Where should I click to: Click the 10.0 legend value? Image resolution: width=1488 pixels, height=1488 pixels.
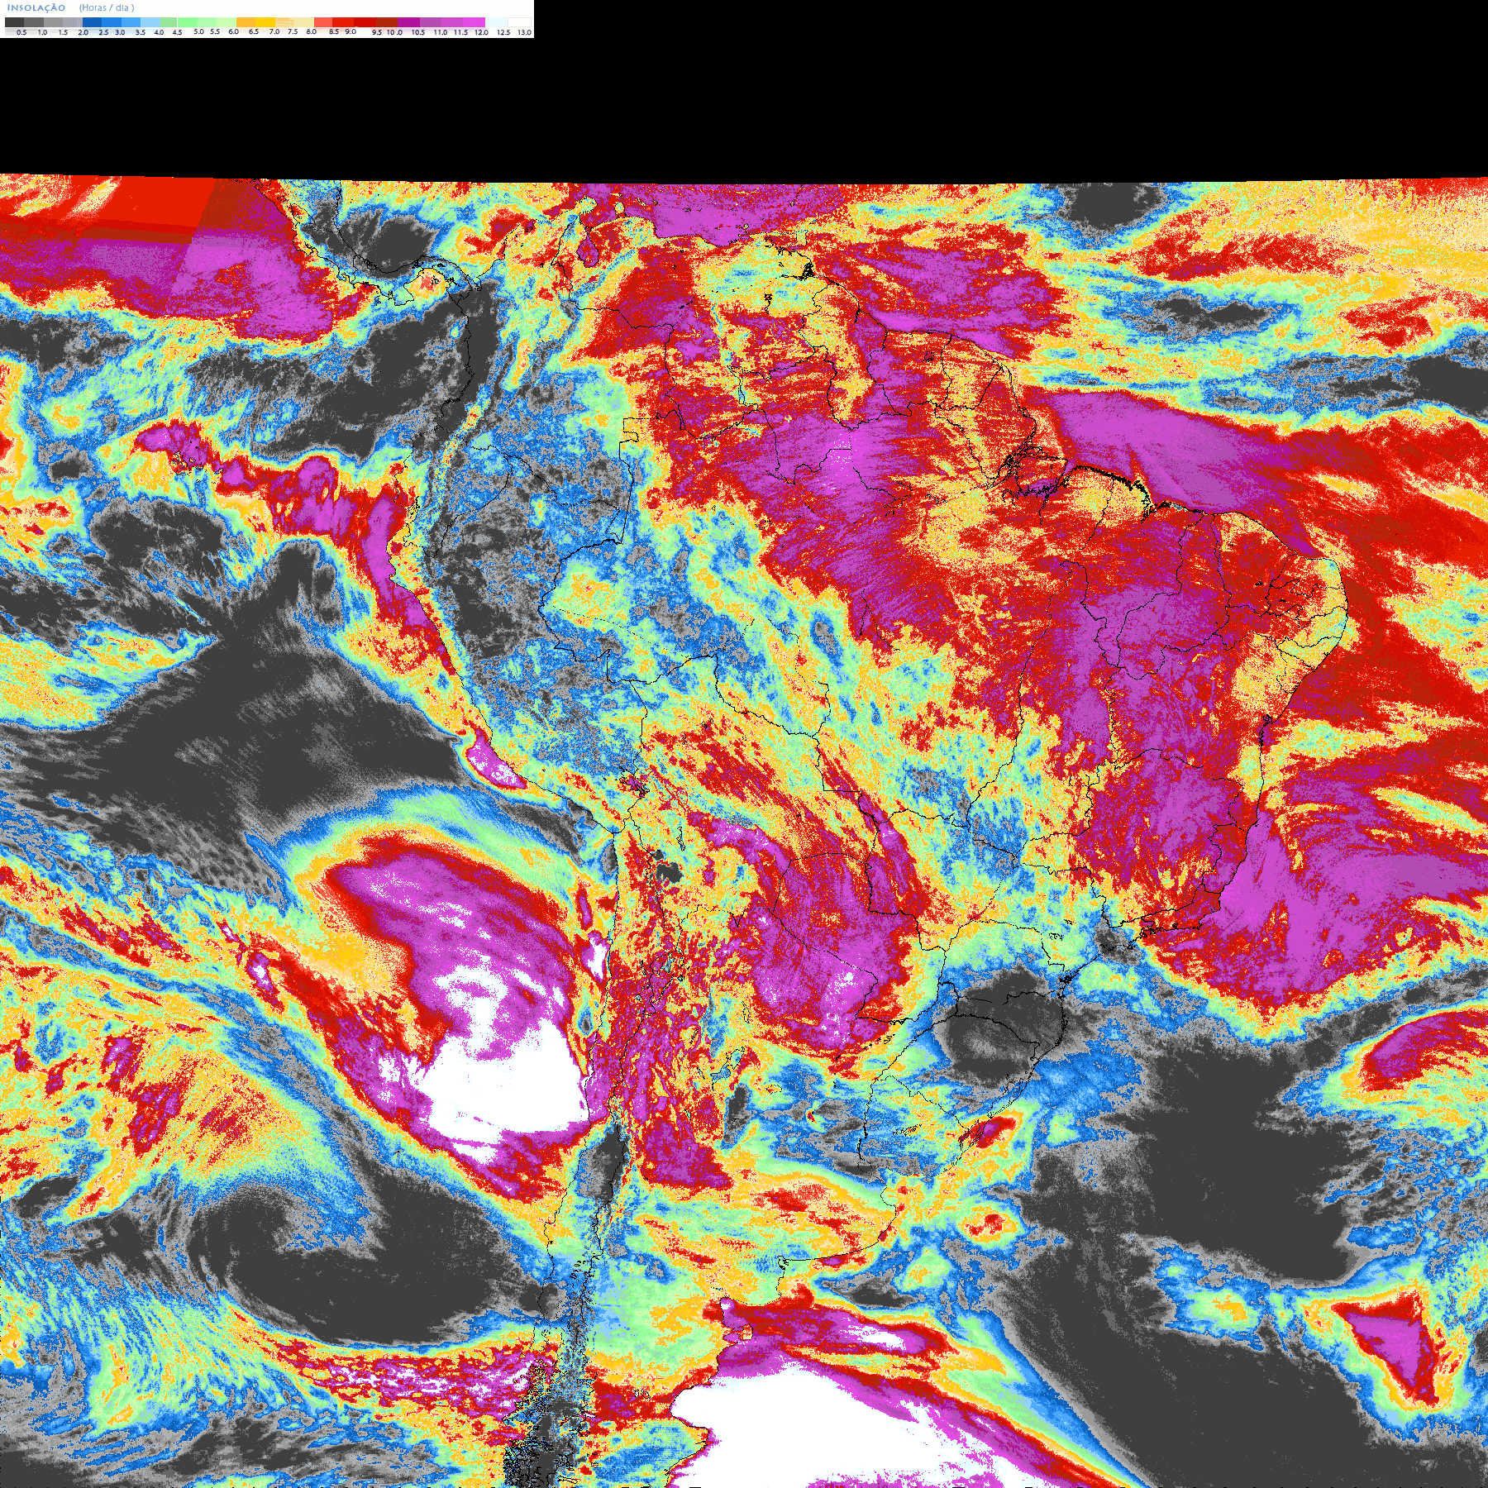(x=394, y=32)
